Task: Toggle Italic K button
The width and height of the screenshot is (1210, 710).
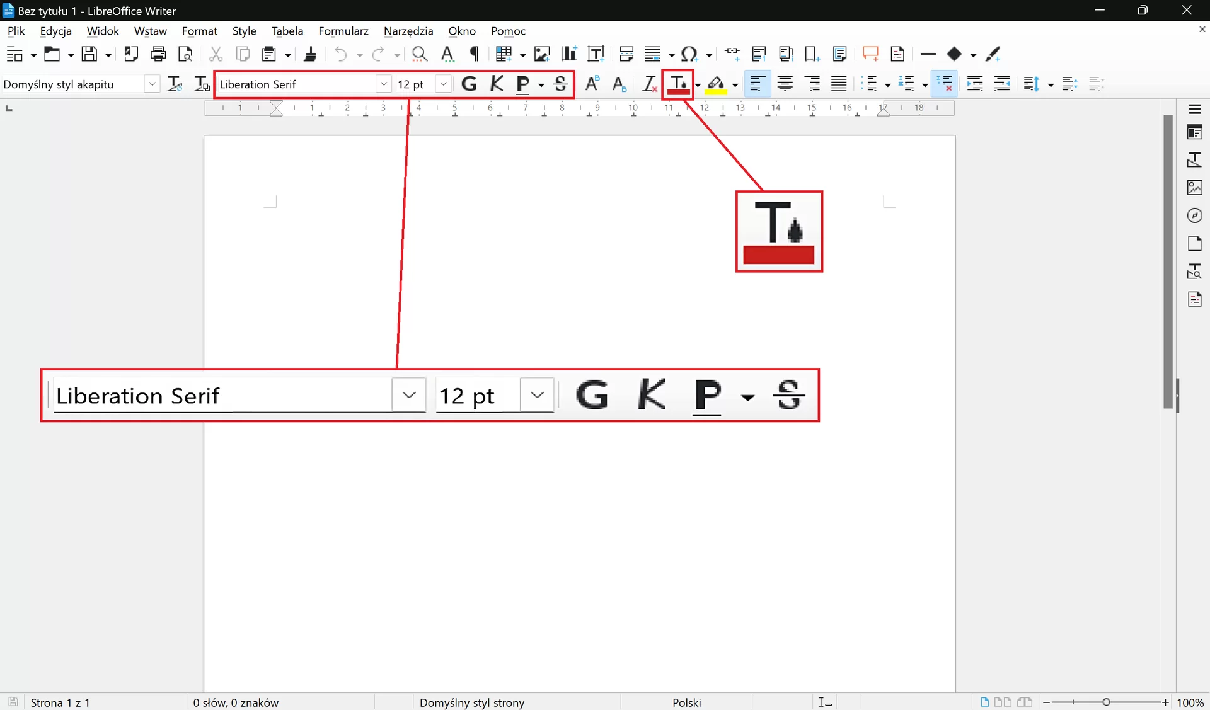Action: pyautogui.click(x=497, y=84)
